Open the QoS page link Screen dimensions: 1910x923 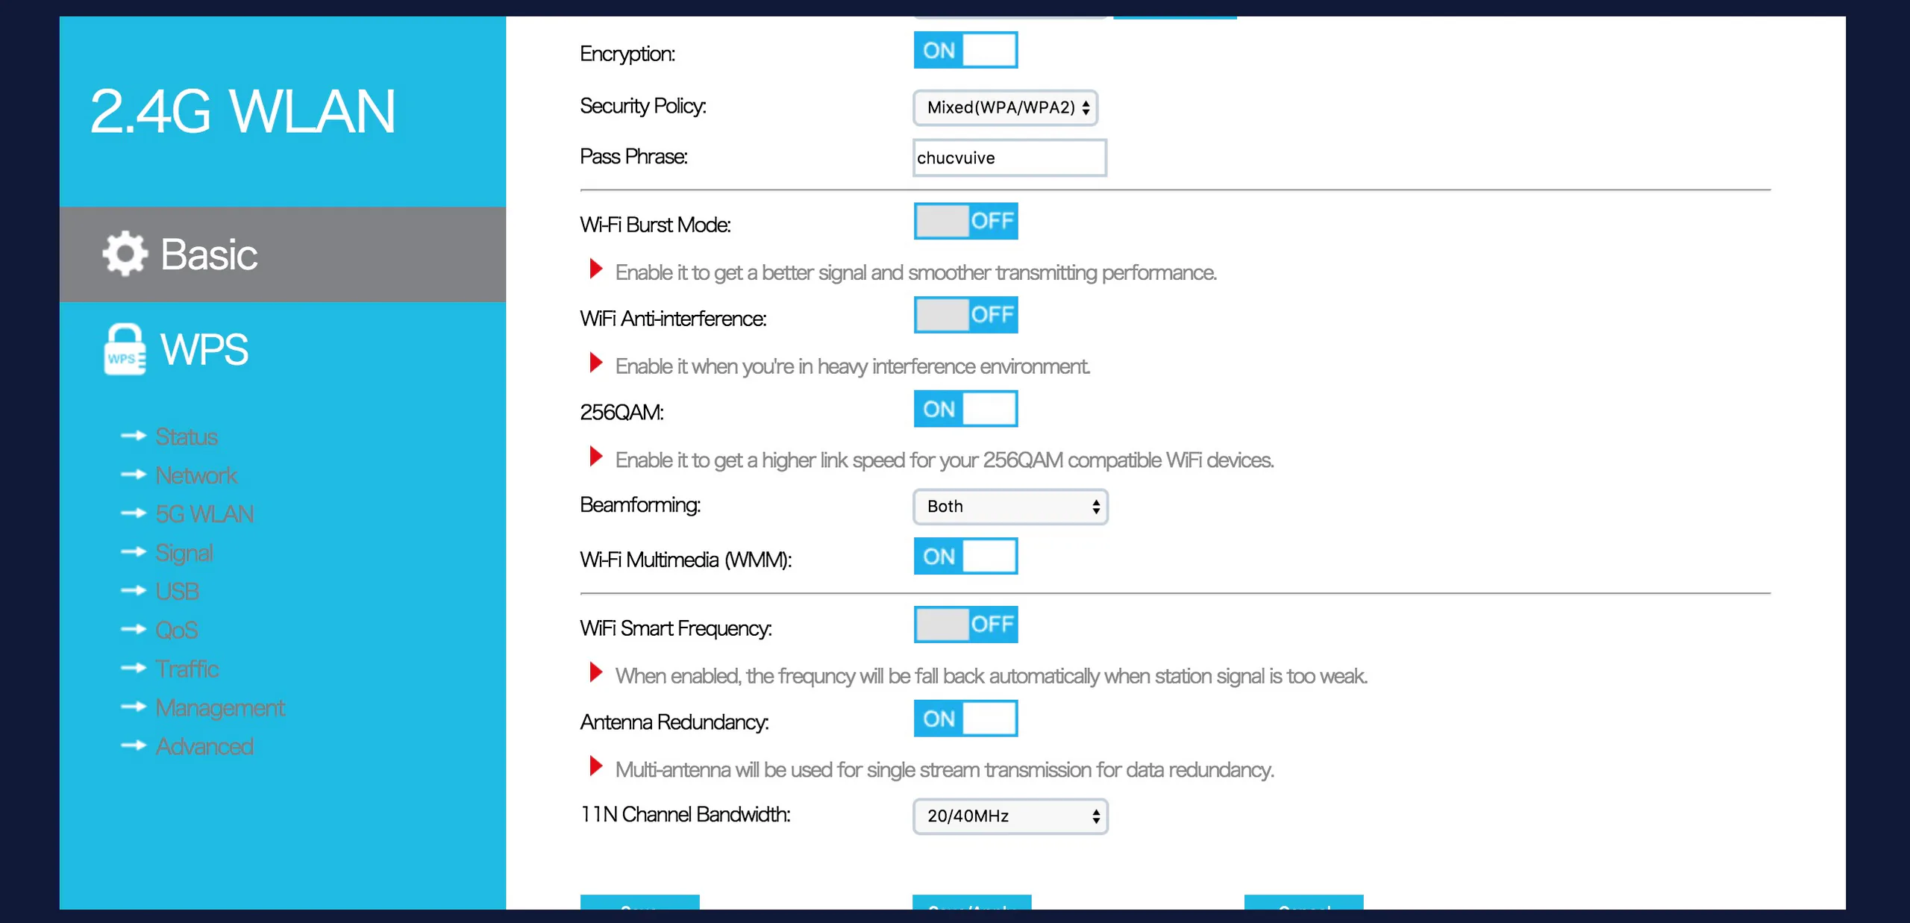tap(177, 631)
